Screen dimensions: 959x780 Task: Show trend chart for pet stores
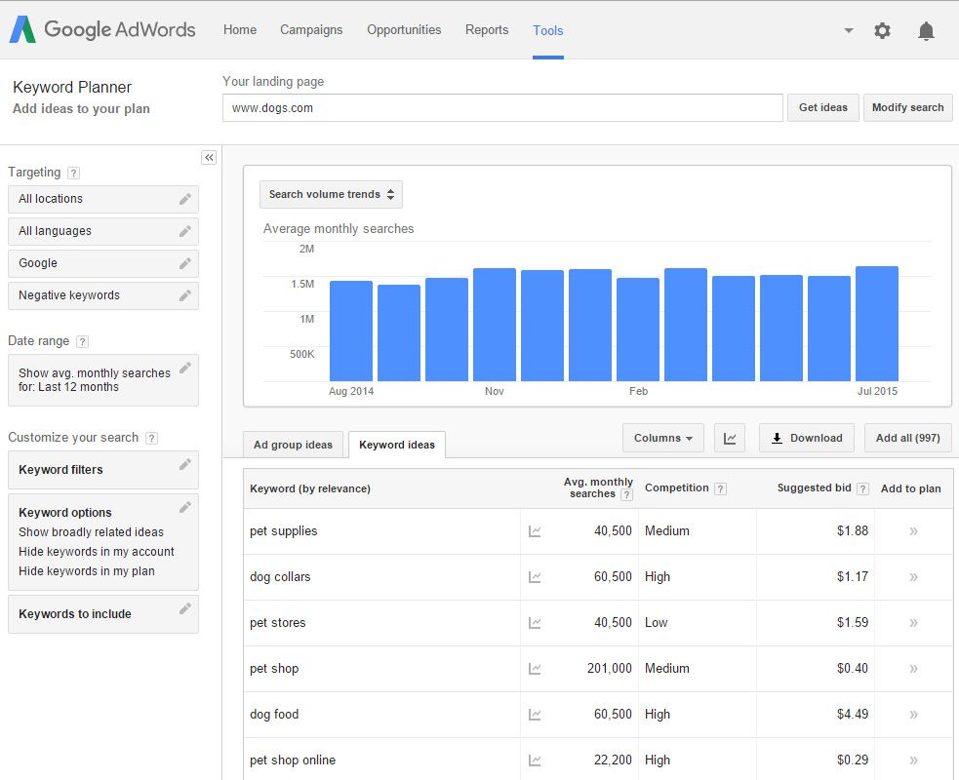point(535,623)
